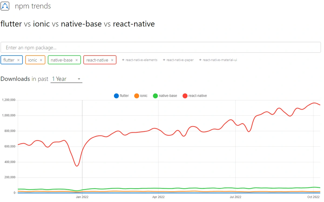Toggle ionic series in chart legend
This screenshot has width=324, height=202.
click(141, 96)
